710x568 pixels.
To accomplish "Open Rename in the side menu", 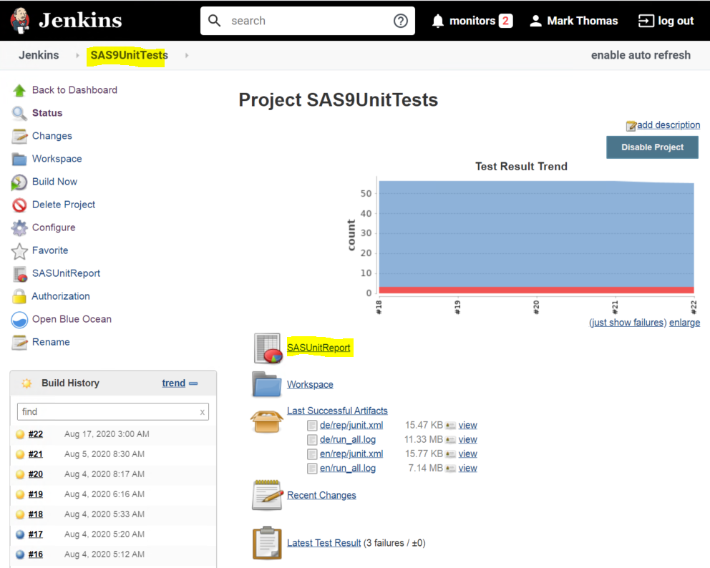I will (51, 342).
